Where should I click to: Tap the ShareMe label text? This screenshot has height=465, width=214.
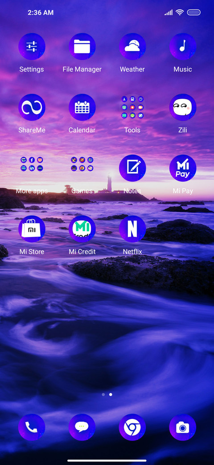coord(32,130)
